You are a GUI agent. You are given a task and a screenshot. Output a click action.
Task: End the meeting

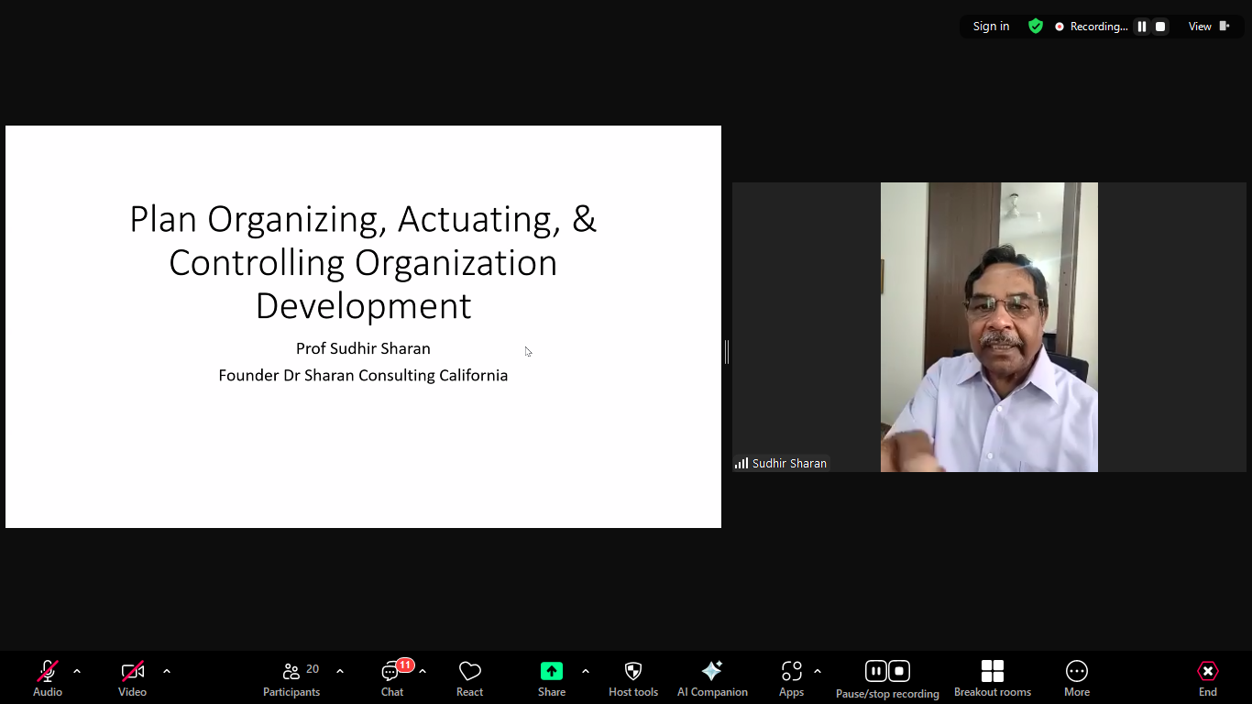click(1207, 677)
